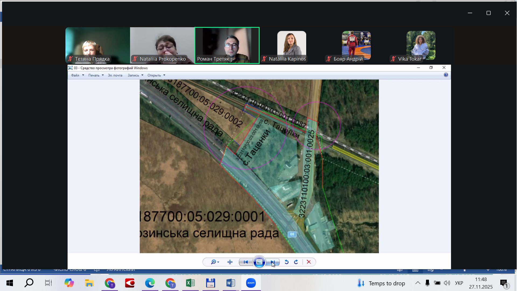The height and width of the screenshot is (291, 517).
Task: Delete the photo with red X
Action: pos(309,262)
